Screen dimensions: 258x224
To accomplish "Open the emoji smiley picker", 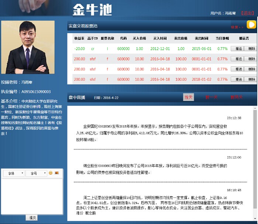I will coord(51,173).
